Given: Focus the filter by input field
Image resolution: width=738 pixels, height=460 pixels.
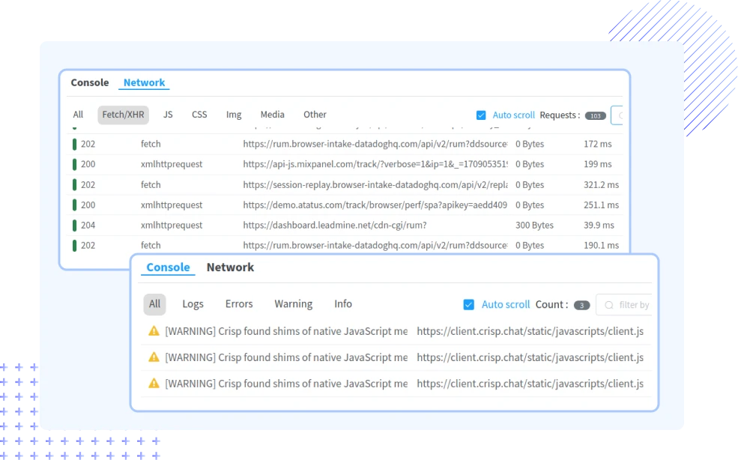Looking at the screenshot, I should coord(624,305).
